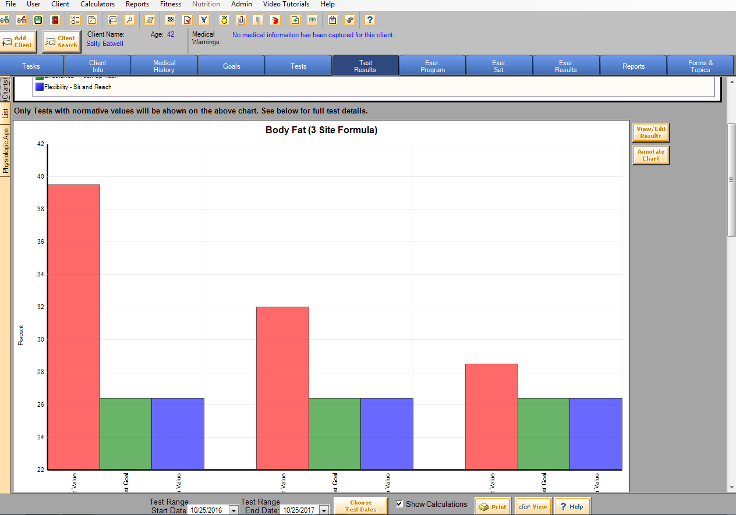The image size is (736, 515).
Task: Switch to the Exer. Results tab
Action: (x=566, y=66)
